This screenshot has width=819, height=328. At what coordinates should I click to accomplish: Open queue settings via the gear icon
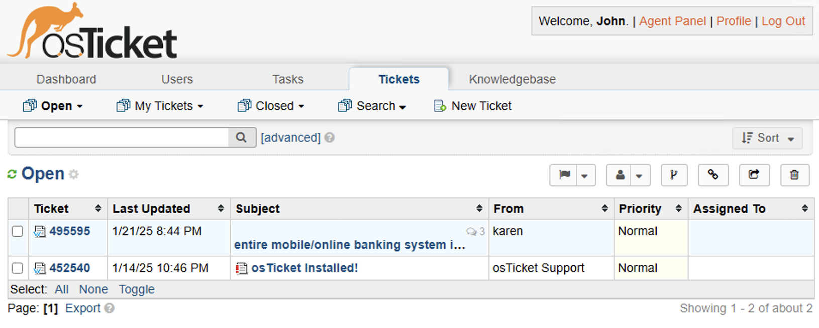(x=74, y=175)
